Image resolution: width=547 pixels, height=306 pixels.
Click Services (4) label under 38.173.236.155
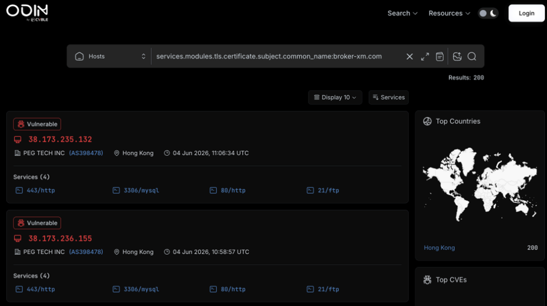[x=32, y=276]
